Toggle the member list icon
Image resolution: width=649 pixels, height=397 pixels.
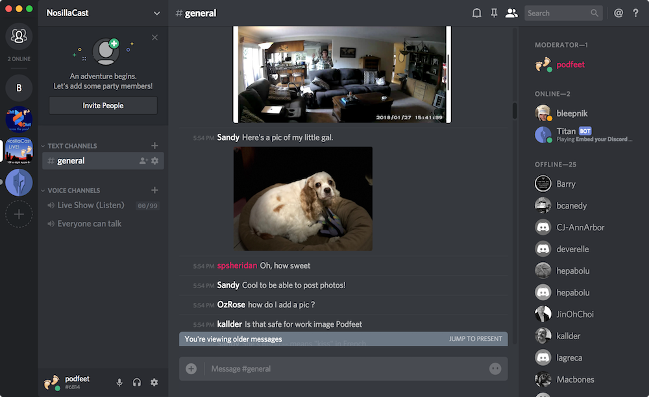(511, 13)
